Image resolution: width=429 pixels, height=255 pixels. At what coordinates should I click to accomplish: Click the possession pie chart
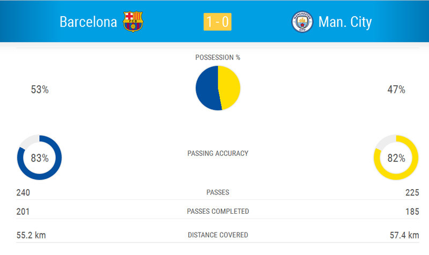click(218, 88)
